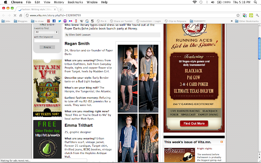Open the phone-shaped bookmark icon

click(x=76, y=21)
